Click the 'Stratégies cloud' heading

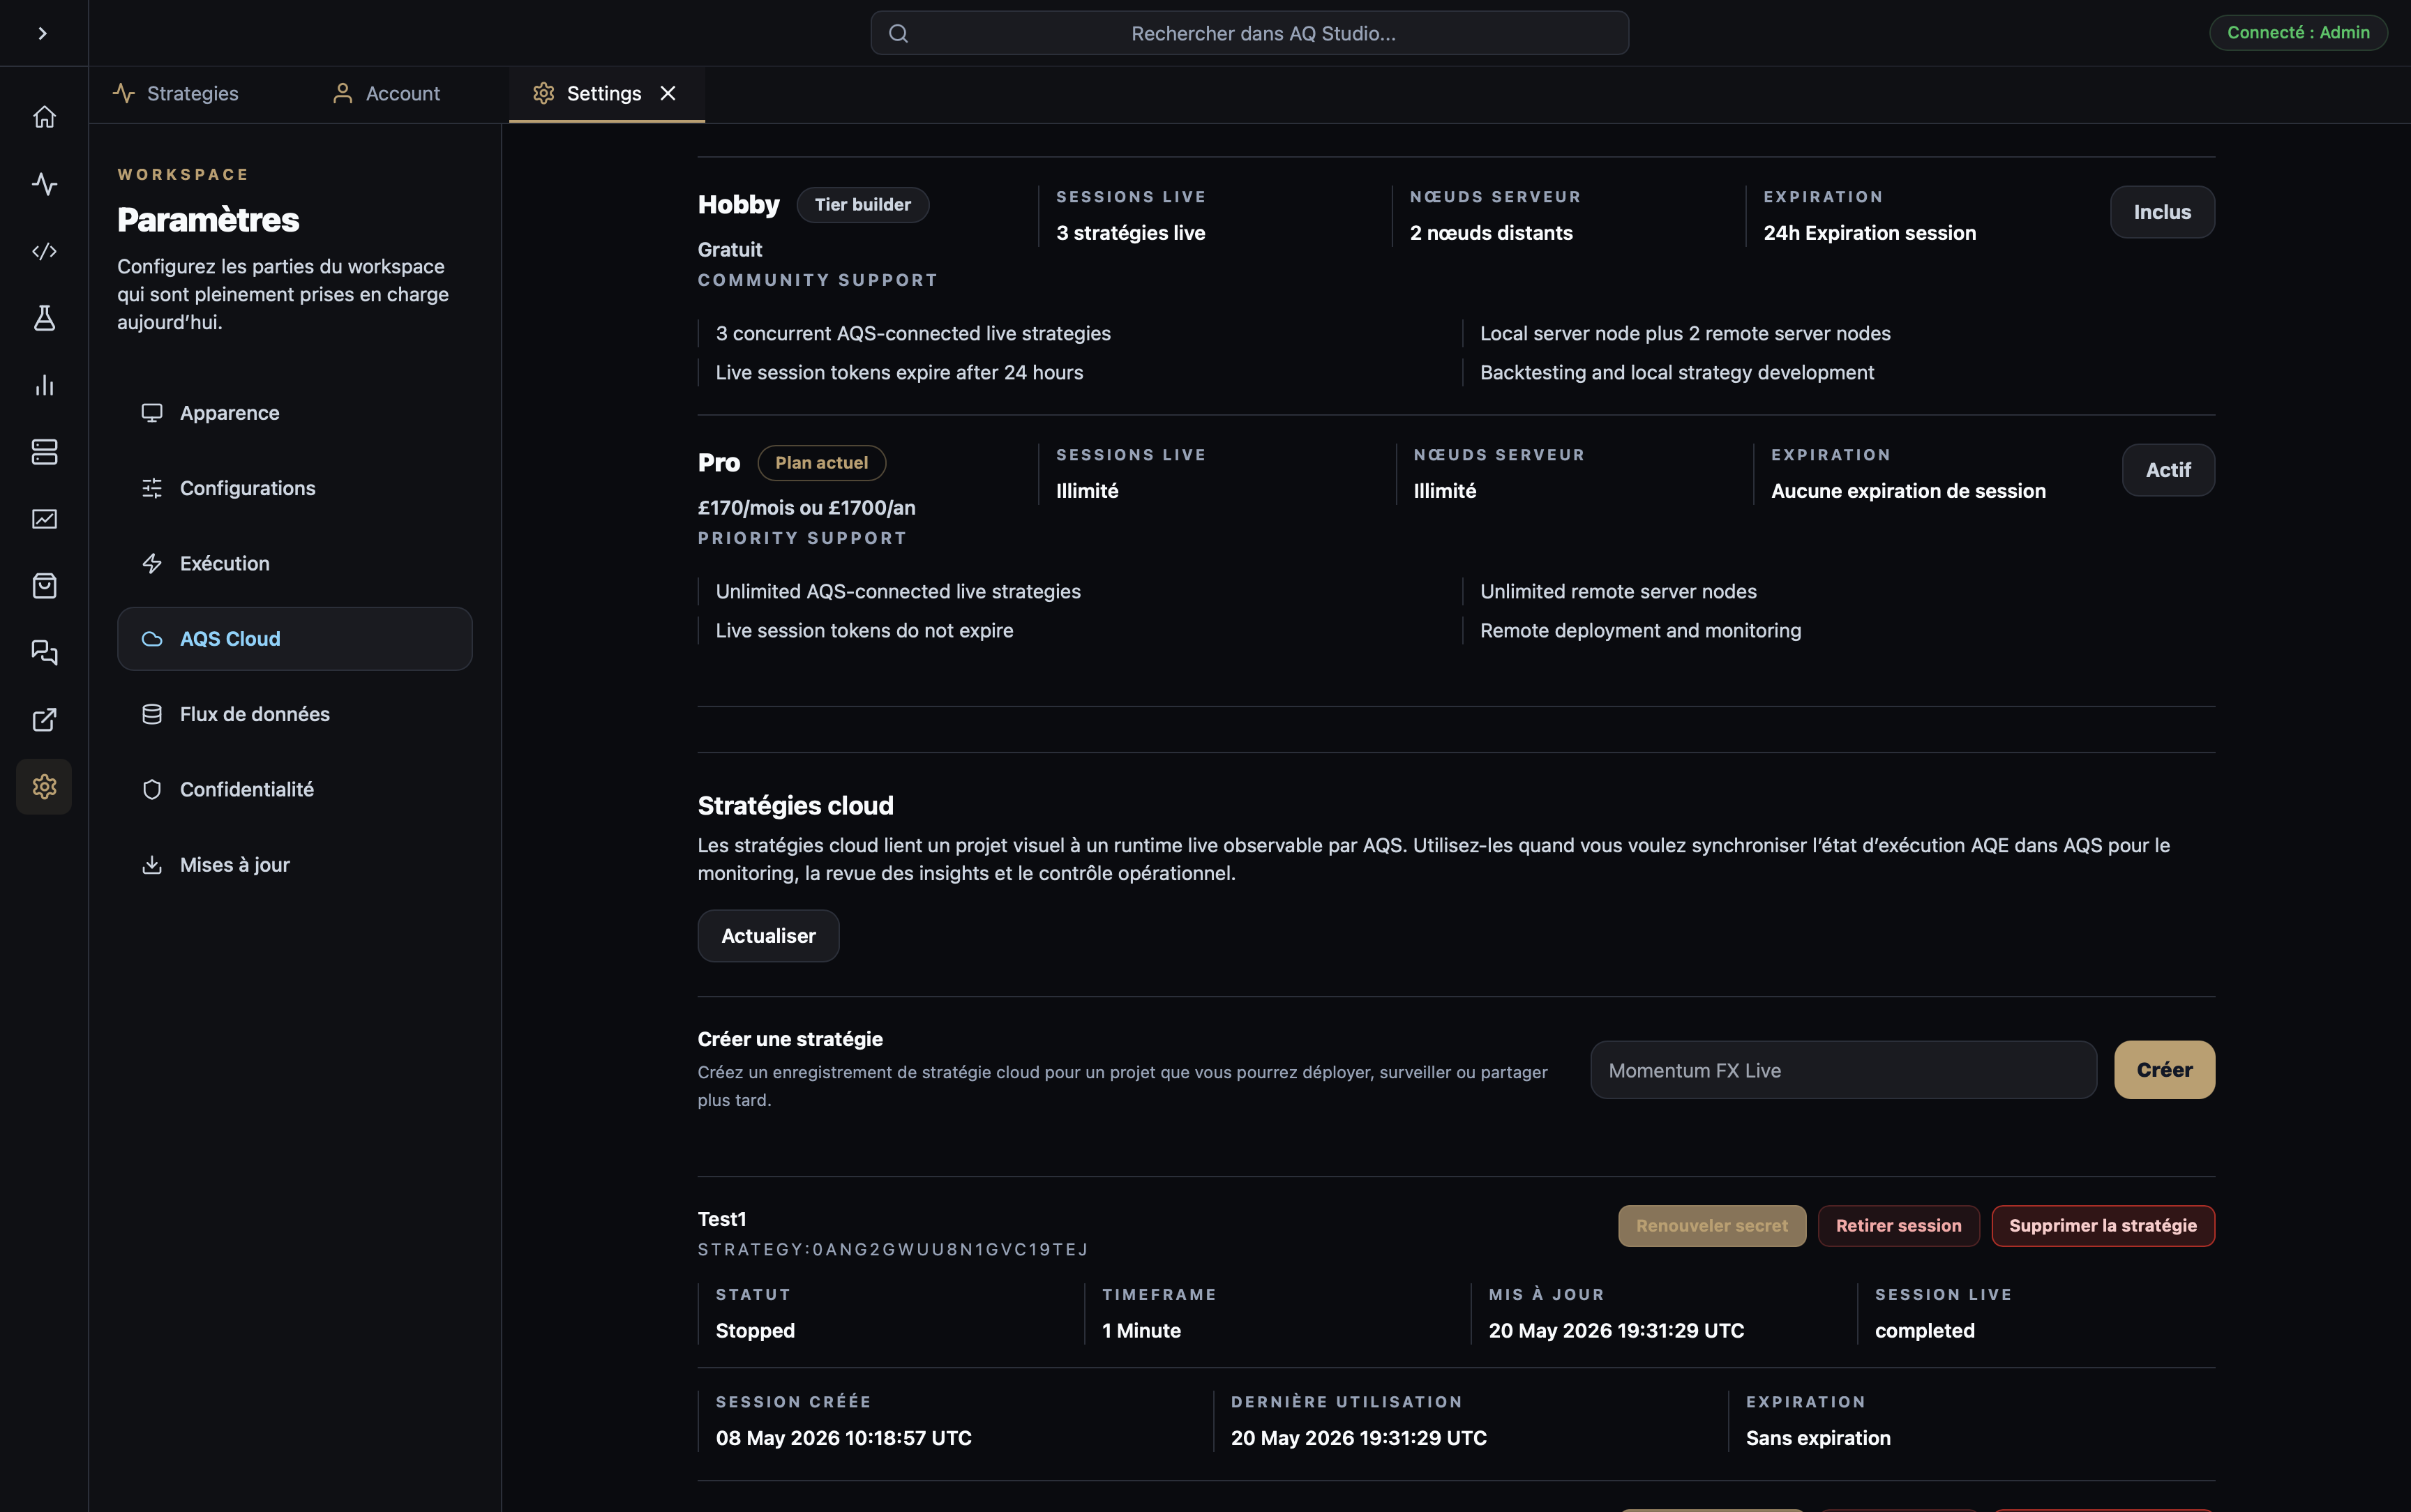[795, 806]
